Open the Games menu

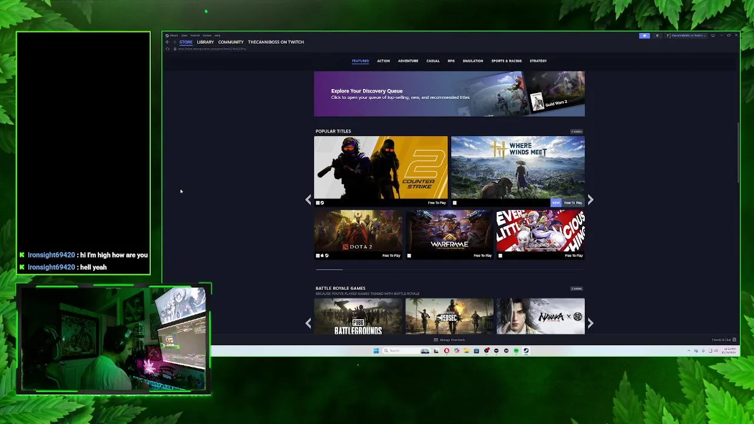pyautogui.click(x=207, y=35)
